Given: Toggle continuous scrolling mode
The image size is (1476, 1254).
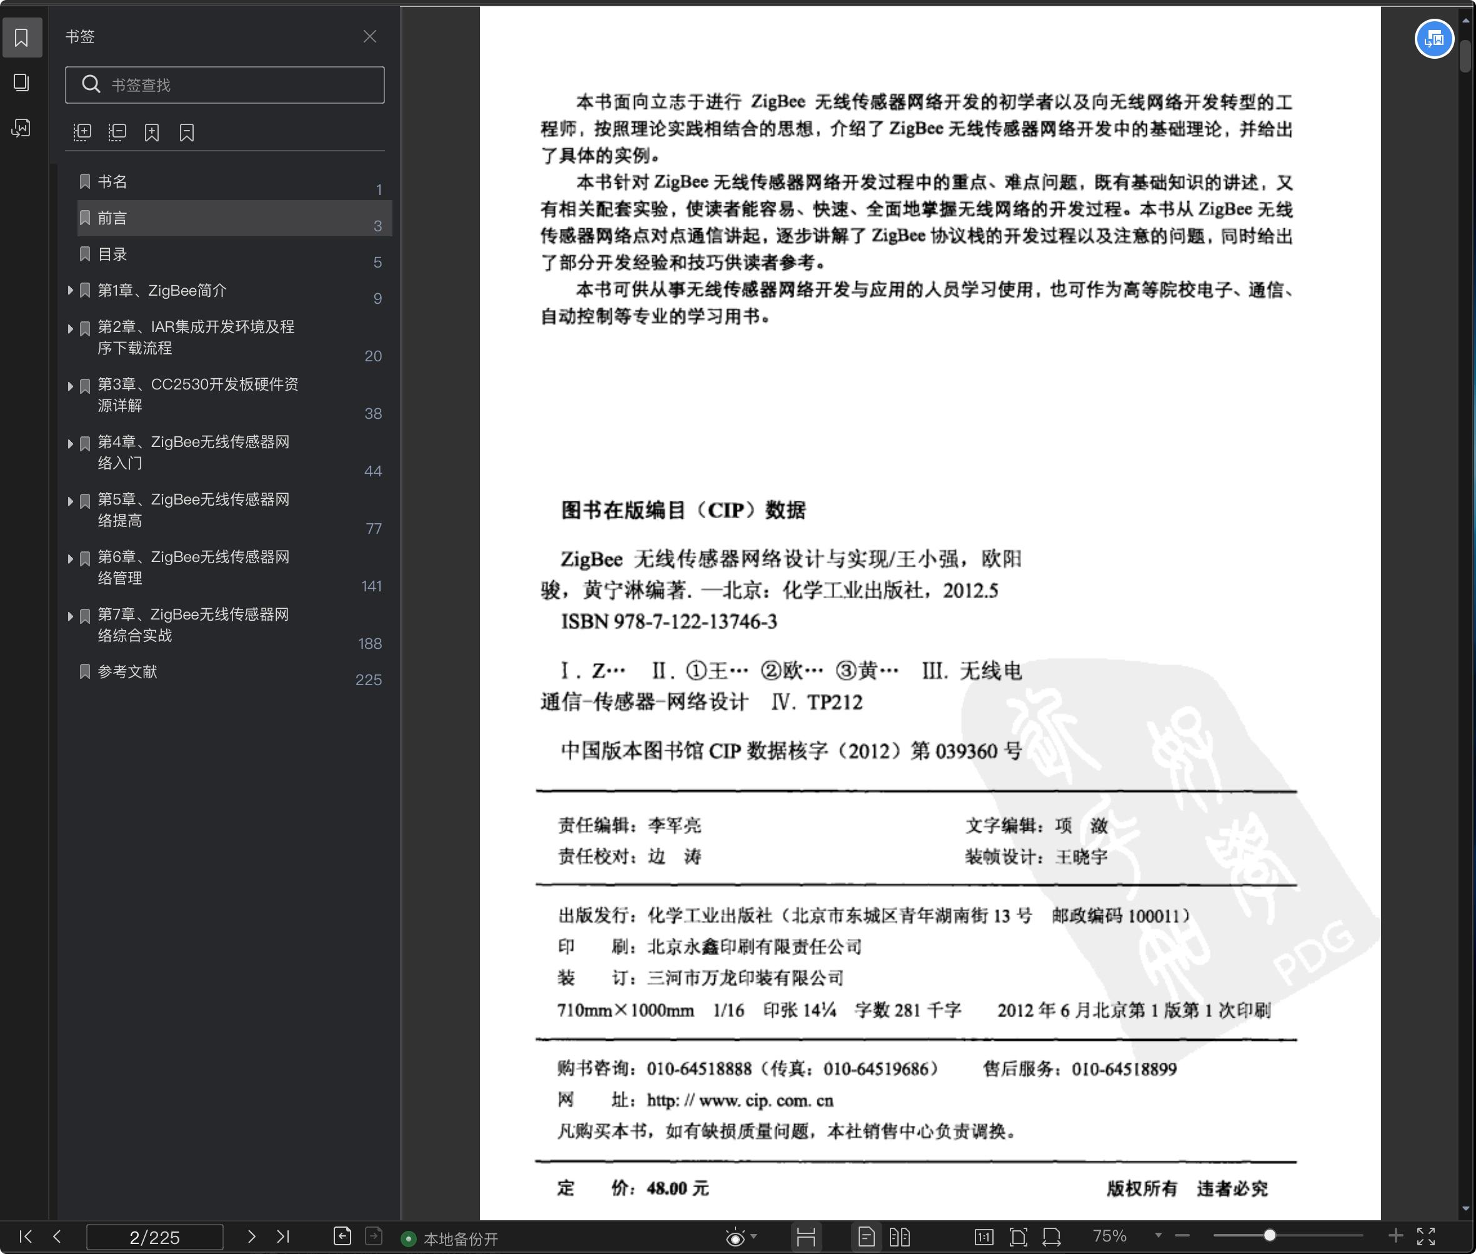Looking at the screenshot, I should [806, 1237].
